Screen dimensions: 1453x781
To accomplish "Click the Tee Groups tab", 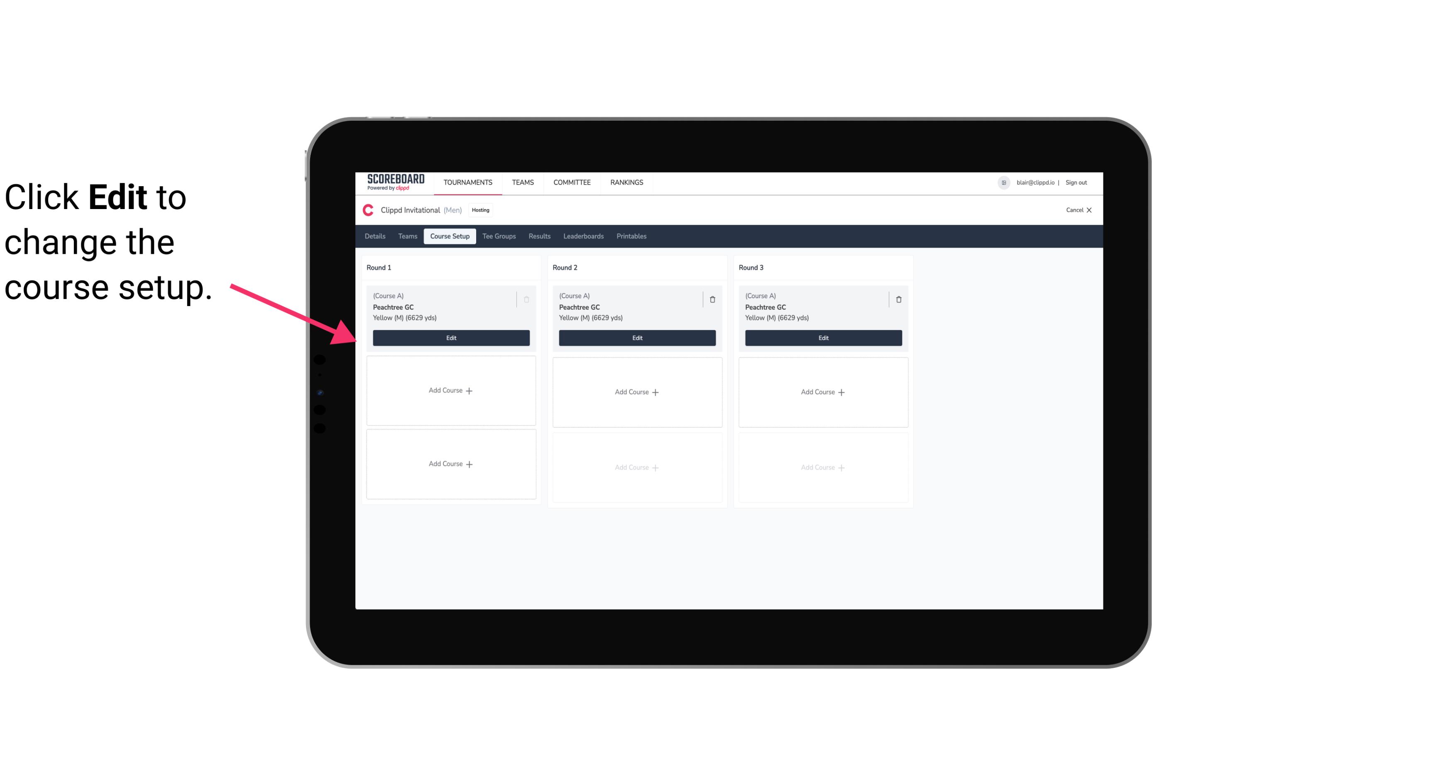I will pos(499,236).
